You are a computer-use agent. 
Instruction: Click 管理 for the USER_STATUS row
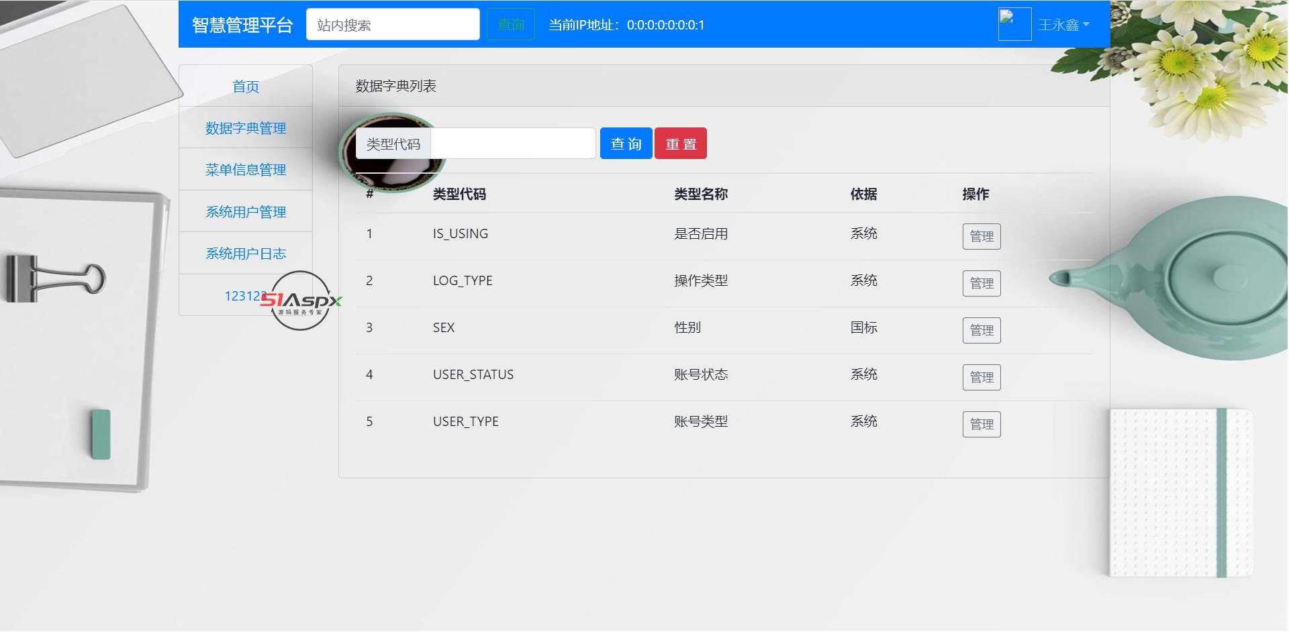click(982, 377)
